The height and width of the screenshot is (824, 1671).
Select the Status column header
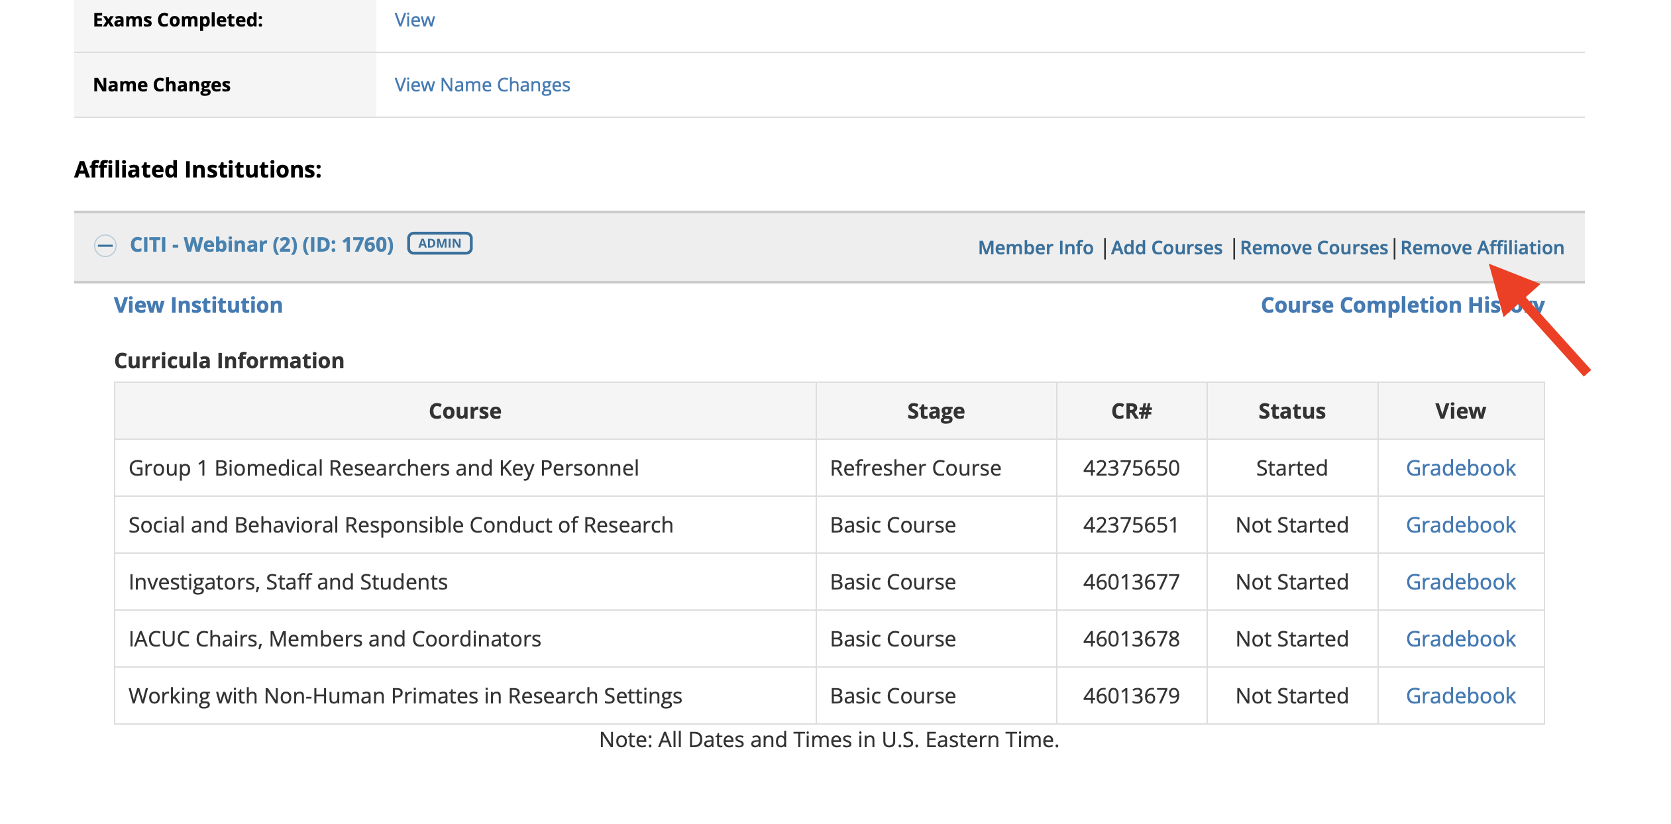click(1292, 411)
